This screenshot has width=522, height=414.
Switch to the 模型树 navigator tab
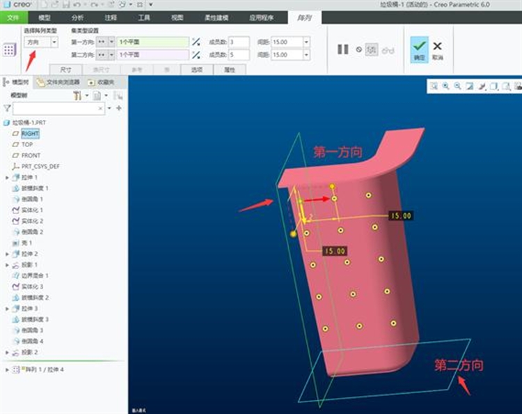[x=17, y=82]
